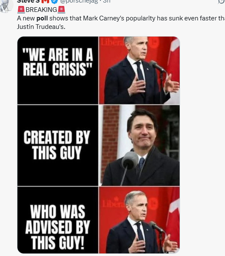Click the Liberal logo text in the bottom photo
This screenshot has width=225, height=256.
(114, 203)
